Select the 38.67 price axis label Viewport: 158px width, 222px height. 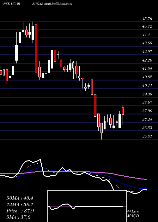[147, 102]
